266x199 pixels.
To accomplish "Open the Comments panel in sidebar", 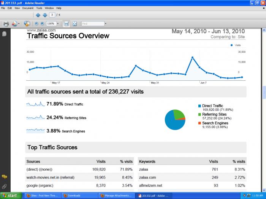I will (x=5, y=177).
